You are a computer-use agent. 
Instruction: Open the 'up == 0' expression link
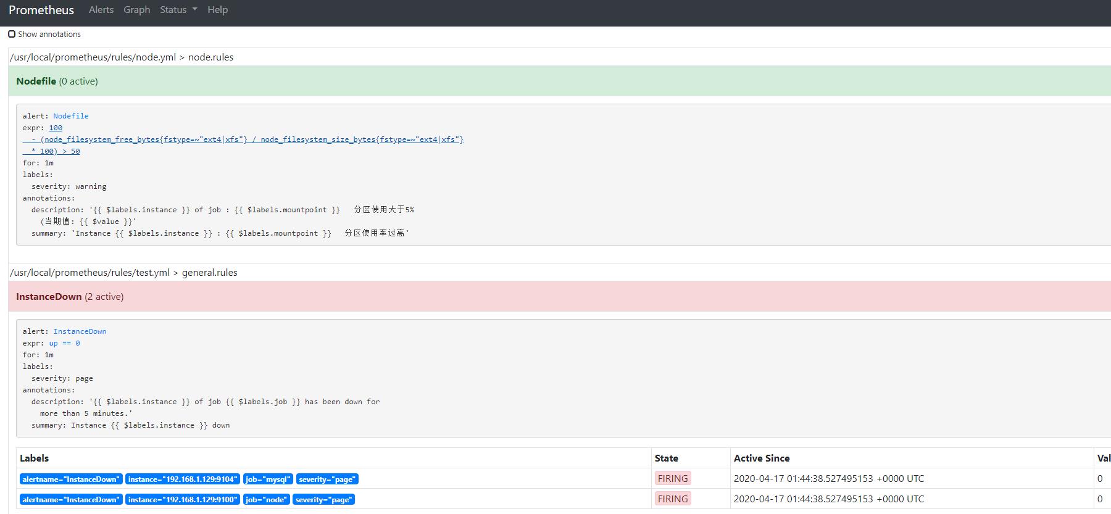pyautogui.click(x=64, y=343)
